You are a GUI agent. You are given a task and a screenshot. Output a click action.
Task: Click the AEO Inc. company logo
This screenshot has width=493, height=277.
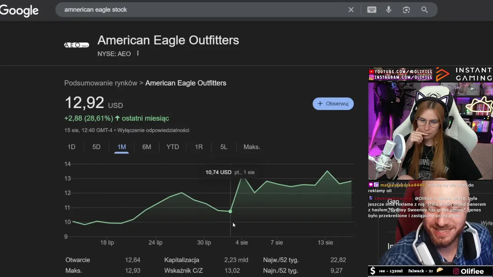pos(76,45)
